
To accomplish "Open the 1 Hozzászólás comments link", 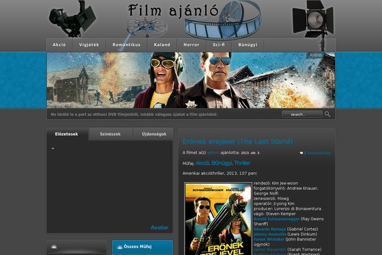I will pos(318,153).
